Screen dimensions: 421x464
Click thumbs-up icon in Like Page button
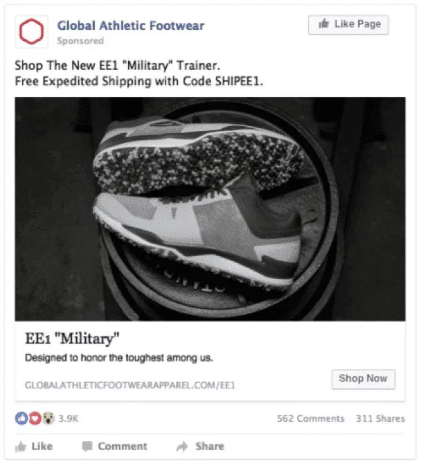(323, 24)
